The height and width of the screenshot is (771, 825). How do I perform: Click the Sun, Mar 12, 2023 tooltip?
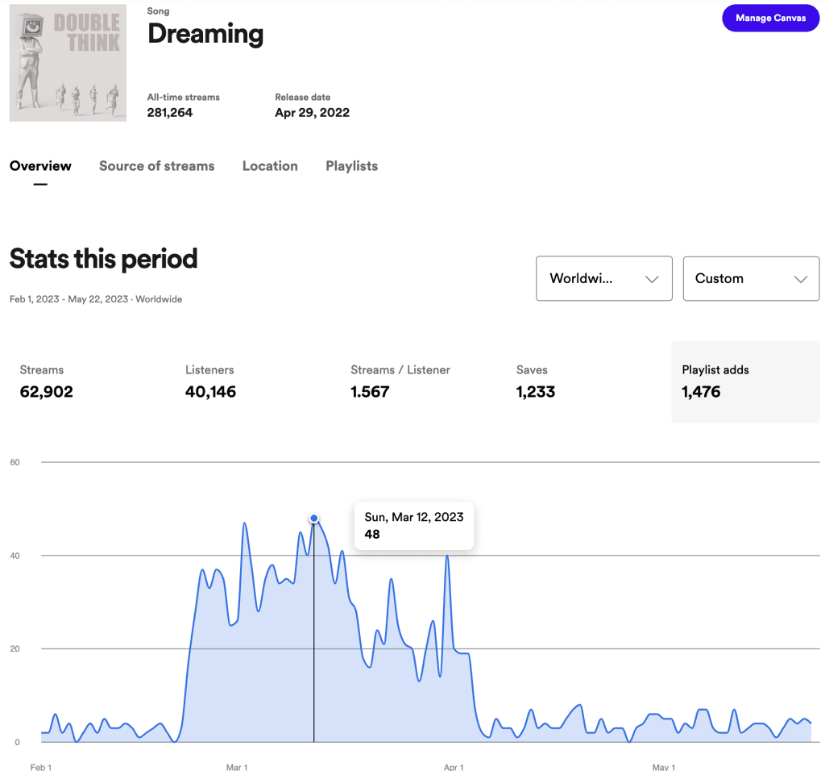click(x=414, y=526)
